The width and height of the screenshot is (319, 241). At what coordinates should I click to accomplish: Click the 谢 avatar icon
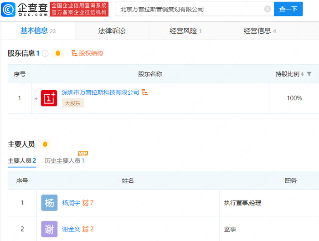[x=49, y=229]
